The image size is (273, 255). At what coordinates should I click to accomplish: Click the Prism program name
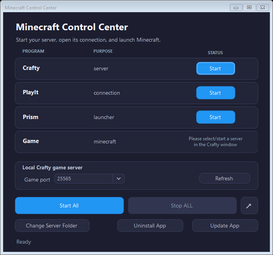(31, 117)
